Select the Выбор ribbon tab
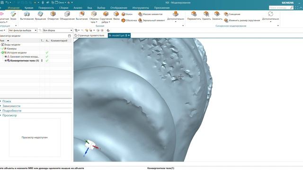Image resolution: width=303 pixels, height=170 pixels. click(101, 8)
